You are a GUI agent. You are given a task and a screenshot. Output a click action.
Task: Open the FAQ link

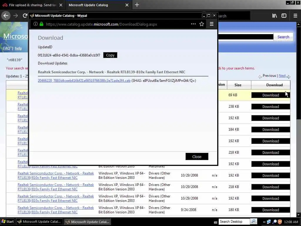[6, 48]
